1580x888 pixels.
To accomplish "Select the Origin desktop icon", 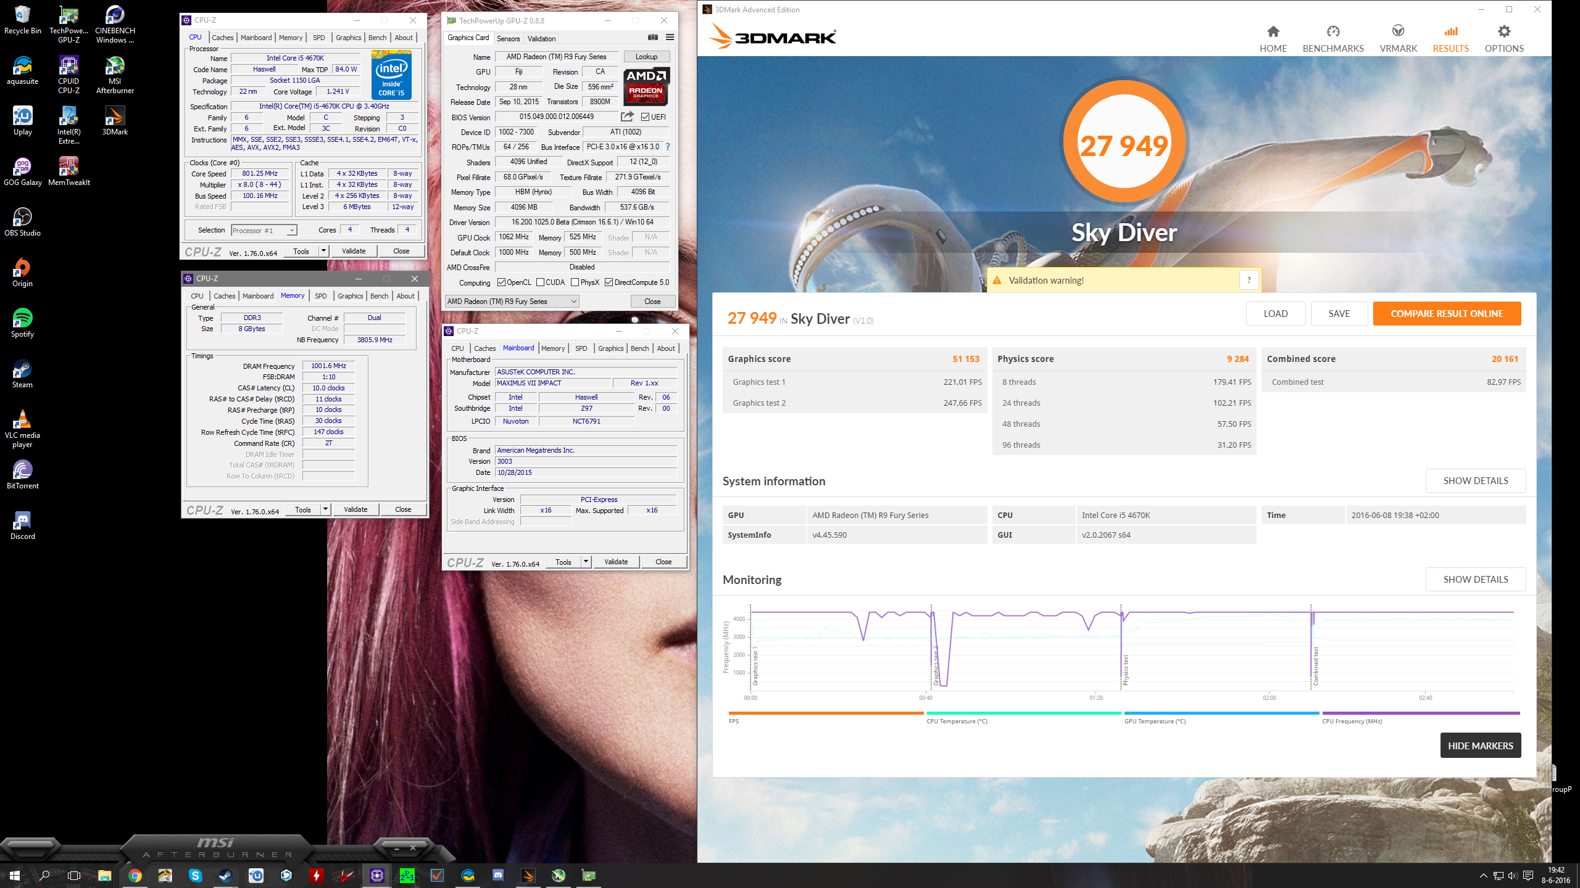I will coord(22,273).
